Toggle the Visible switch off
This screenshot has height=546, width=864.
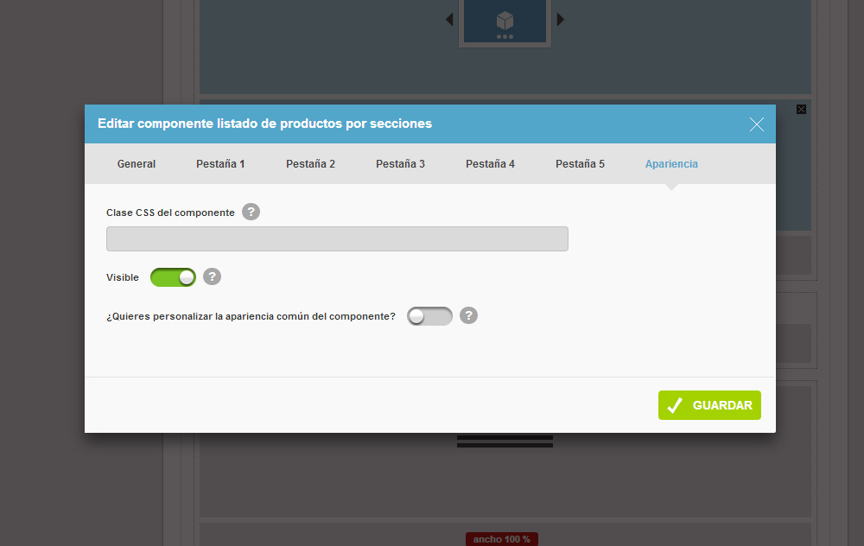tap(173, 277)
